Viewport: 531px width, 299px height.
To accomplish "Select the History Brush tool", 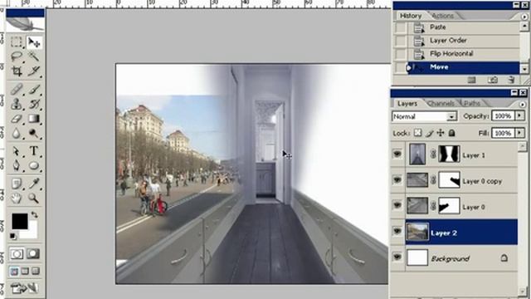I will (34, 104).
